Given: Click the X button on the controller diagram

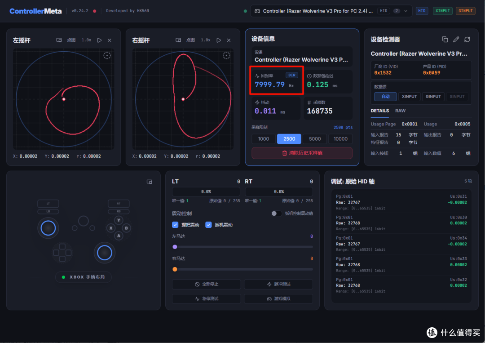Looking at the screenshot, I should 111,228.
